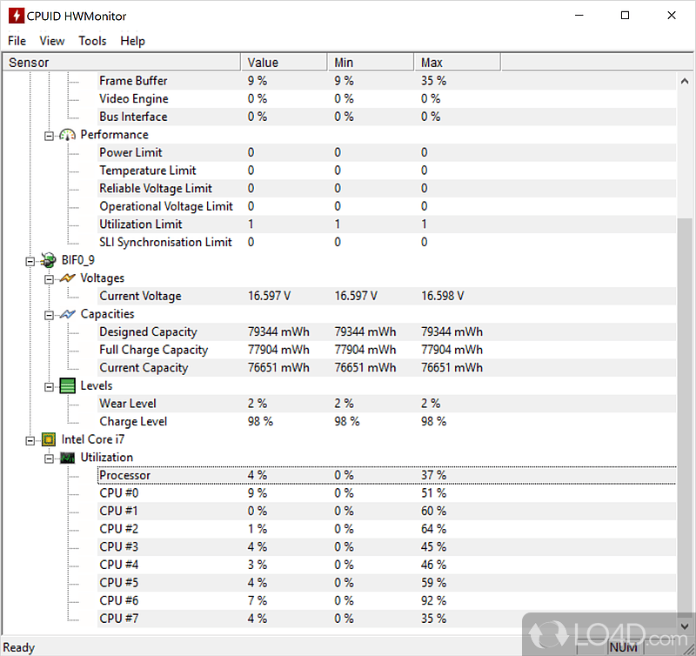Select the Power Limit row
Image resolution: width=696 pixels, height=656 pixels.
[386, 152]
